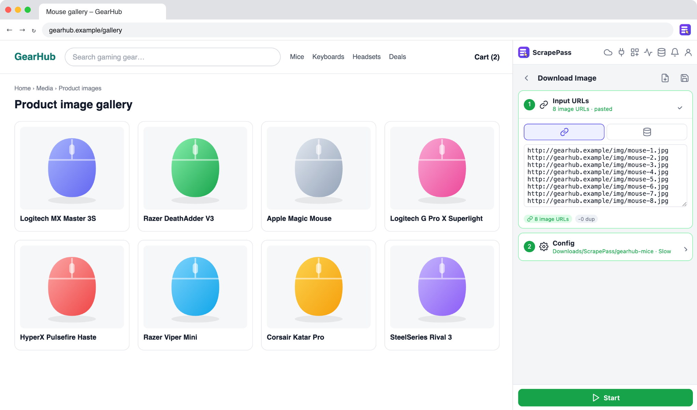Focus the Search gaming gear field
The width and height of the screenshot is (697, 410).
click(x=173, y=57)
